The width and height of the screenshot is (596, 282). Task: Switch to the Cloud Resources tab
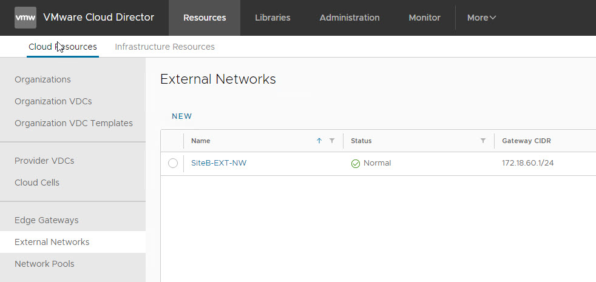pyautogui.click(x=63, y=47)
